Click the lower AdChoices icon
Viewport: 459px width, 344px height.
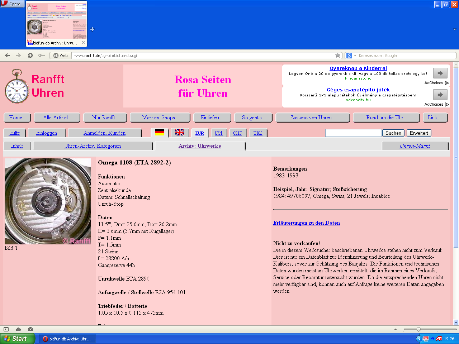[x=447, y=104]
